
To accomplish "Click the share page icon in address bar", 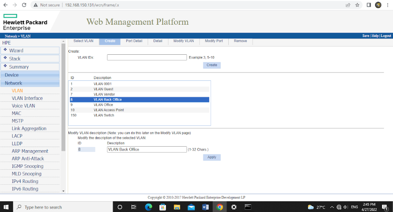I will (348, 5).
